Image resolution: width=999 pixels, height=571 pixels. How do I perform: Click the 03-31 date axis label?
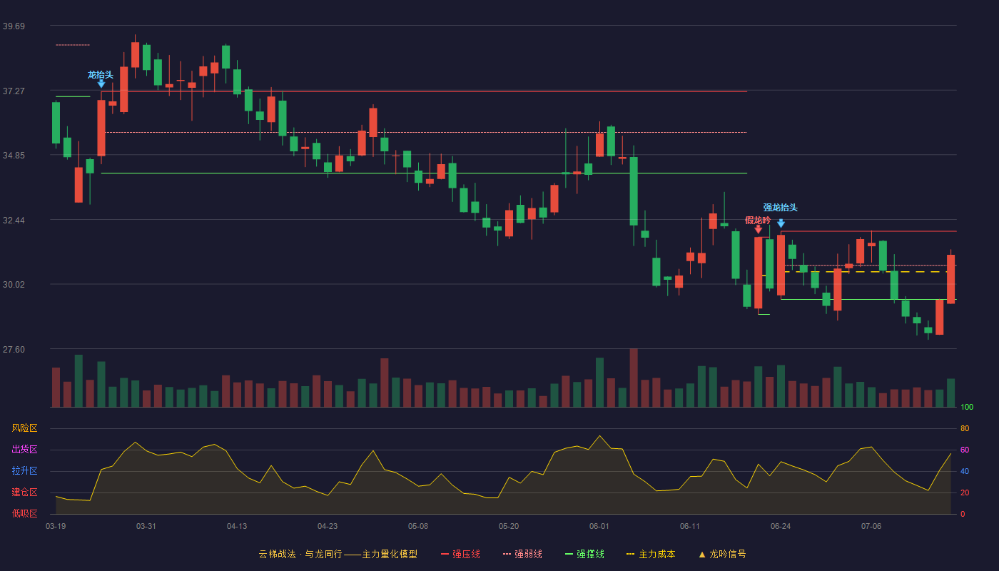[146, 526]
